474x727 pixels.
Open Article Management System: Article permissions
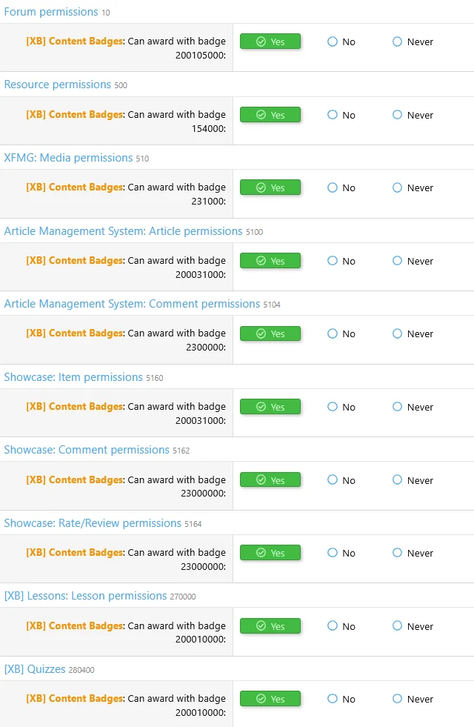[123, 231]
